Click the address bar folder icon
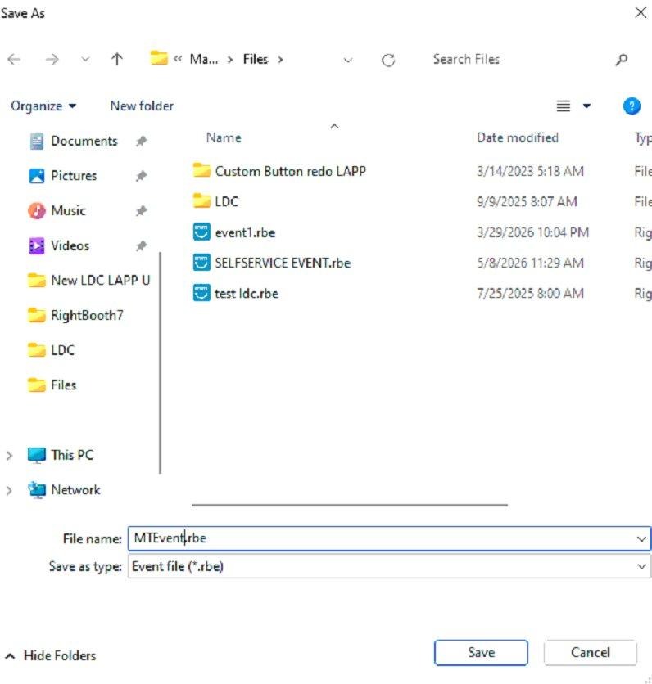652x684 pixels. coord(159,58)
